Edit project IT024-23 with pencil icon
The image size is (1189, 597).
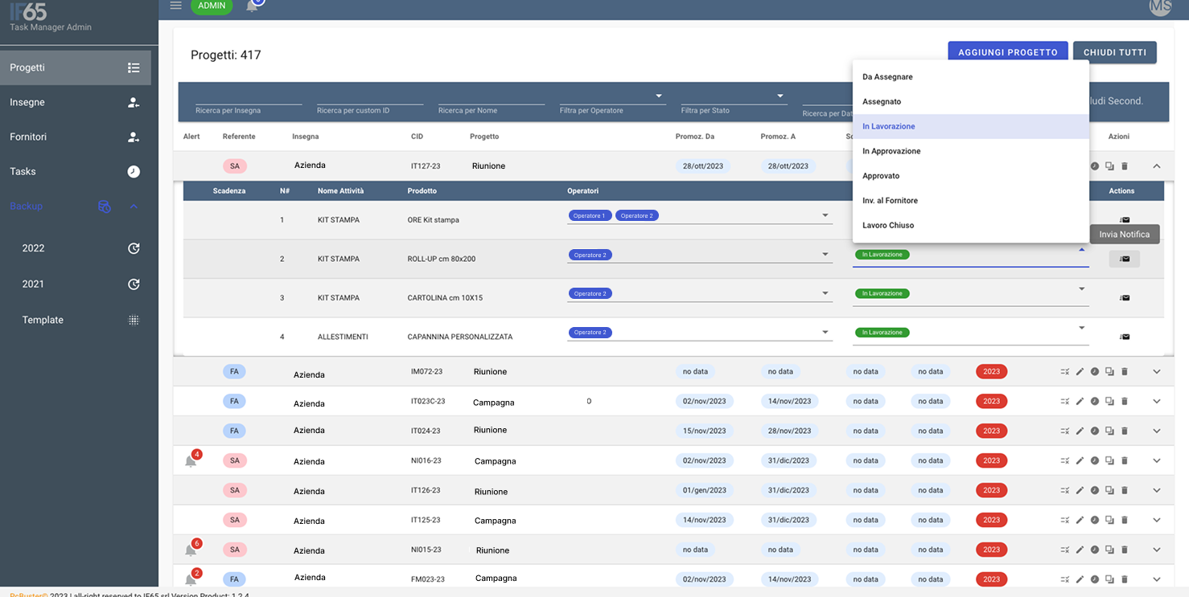point(1080,431)
